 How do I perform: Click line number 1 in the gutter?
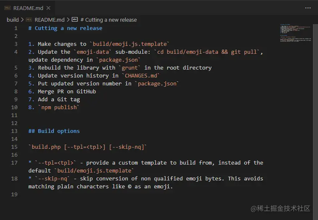coord(16,28)
